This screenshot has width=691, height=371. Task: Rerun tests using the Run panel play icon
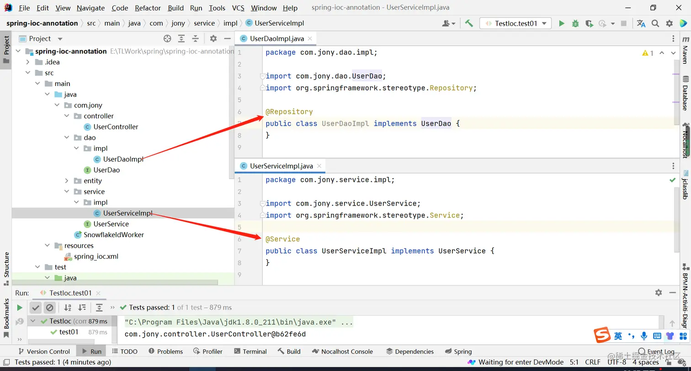(20, 307)
